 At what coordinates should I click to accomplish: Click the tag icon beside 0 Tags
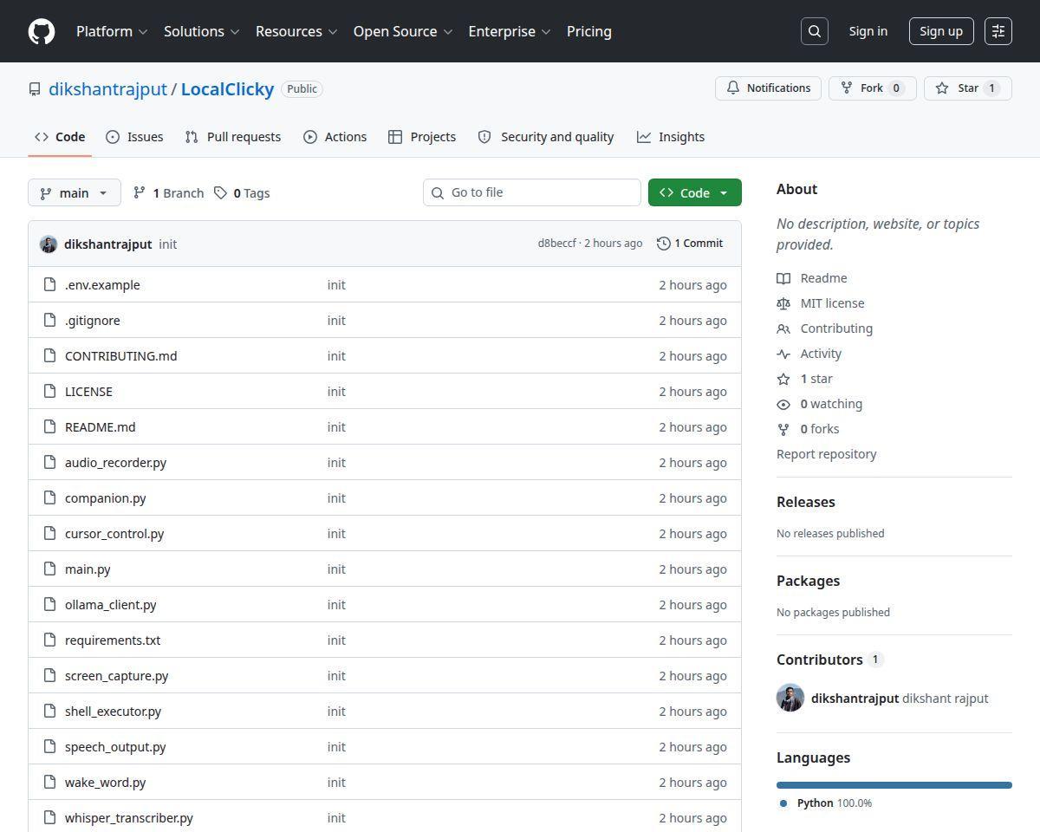tap(221, 192)
